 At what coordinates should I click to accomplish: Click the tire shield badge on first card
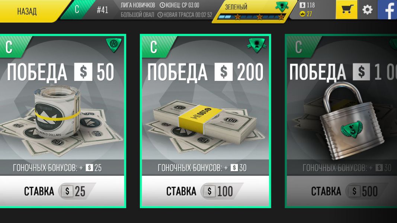point(114,45)
